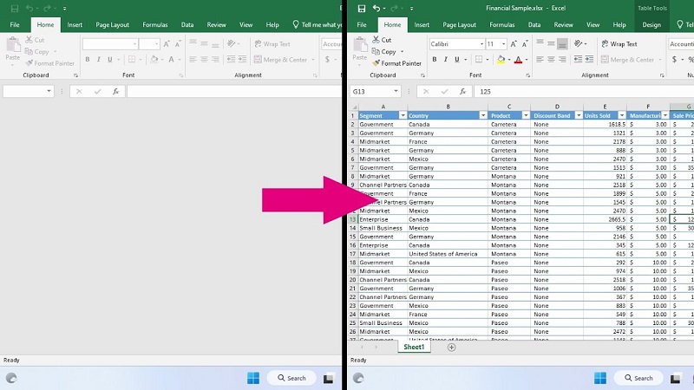This screenshot has height=390, width=694.
Task: Click the Cut scissors in Financial Sample window
Action: point(376,40)
